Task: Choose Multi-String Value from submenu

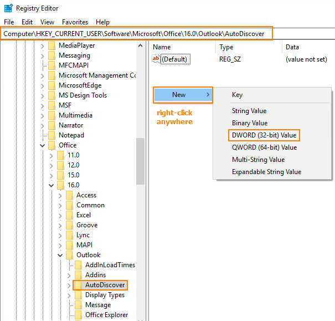Action: coord(258,160)
